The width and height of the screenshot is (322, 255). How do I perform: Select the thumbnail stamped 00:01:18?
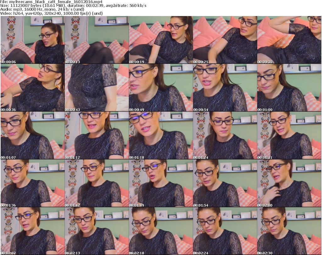point(161,136)
